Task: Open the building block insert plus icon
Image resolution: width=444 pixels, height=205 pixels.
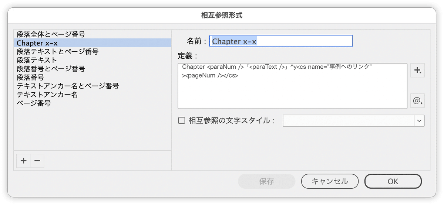Action: point(417,70)
